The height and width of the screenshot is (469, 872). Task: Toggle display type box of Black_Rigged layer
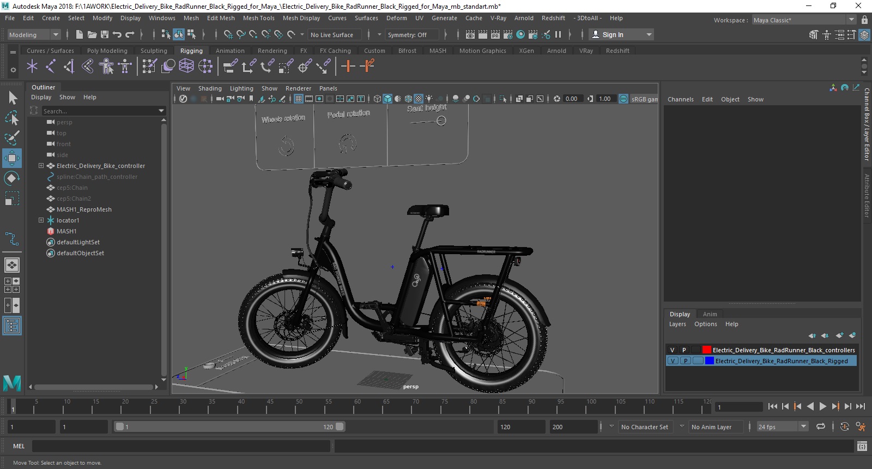[x=698, y=361]
